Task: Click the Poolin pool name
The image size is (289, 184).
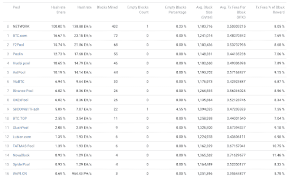Action: pyautogui.click(x=18, y=54)
